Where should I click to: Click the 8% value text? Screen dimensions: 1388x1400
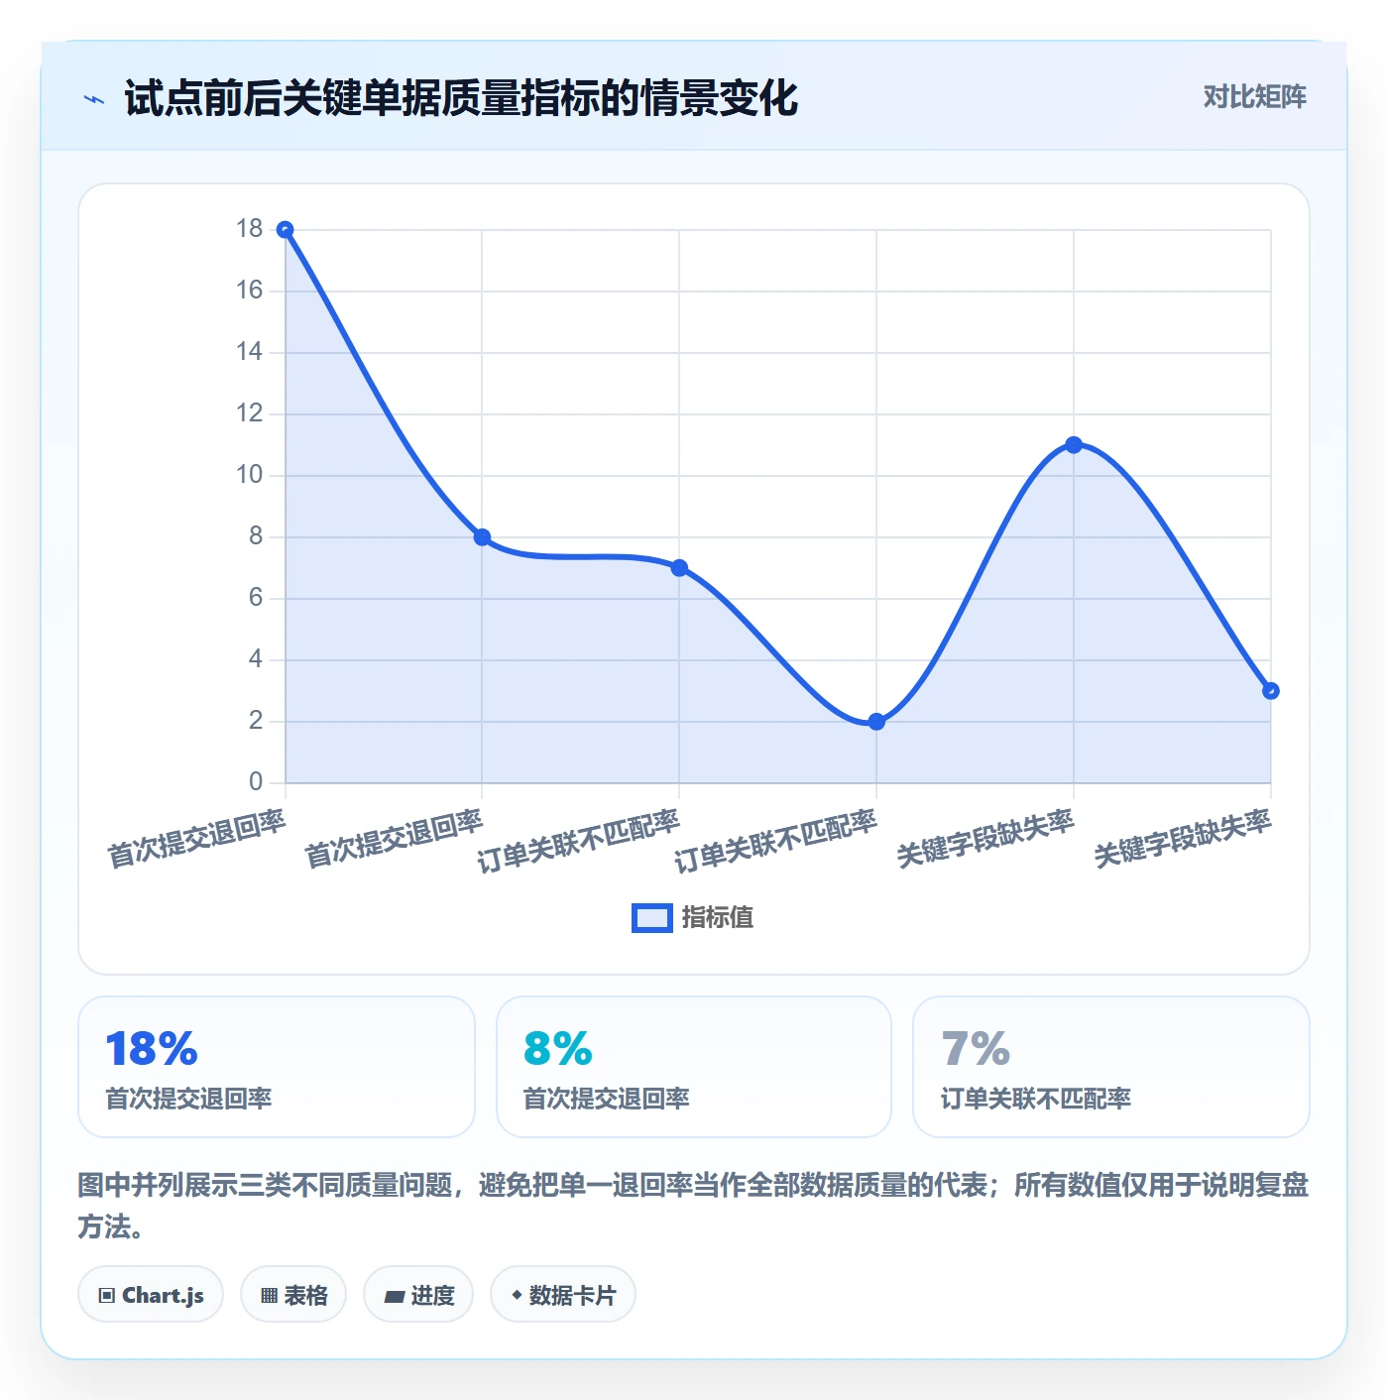[558, 1049]
